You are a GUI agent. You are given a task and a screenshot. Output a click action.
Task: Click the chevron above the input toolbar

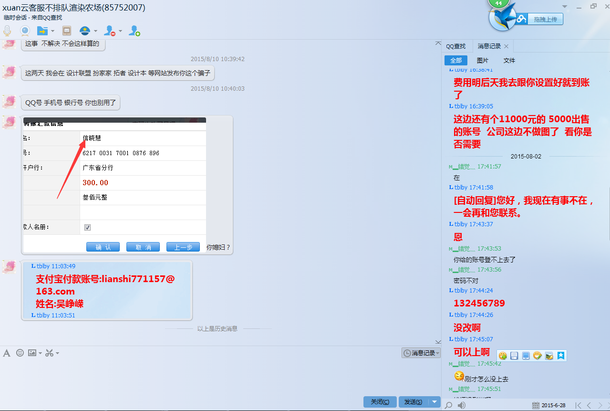[x=438, y=341]
